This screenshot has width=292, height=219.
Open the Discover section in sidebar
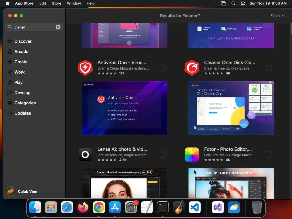point(19,41)
